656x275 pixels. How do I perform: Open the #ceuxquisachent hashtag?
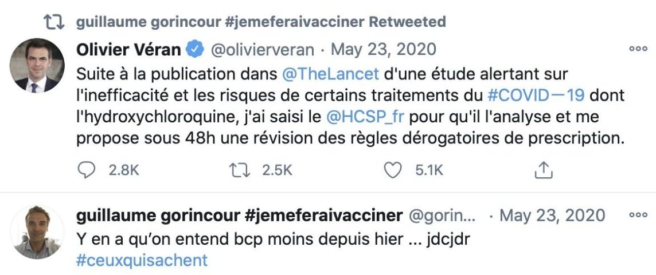(142, 260)
